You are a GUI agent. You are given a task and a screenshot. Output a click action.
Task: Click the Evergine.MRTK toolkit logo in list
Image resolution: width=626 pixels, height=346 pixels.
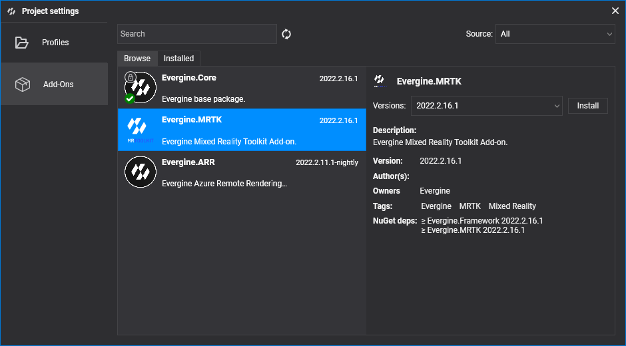tap(141, 129)
